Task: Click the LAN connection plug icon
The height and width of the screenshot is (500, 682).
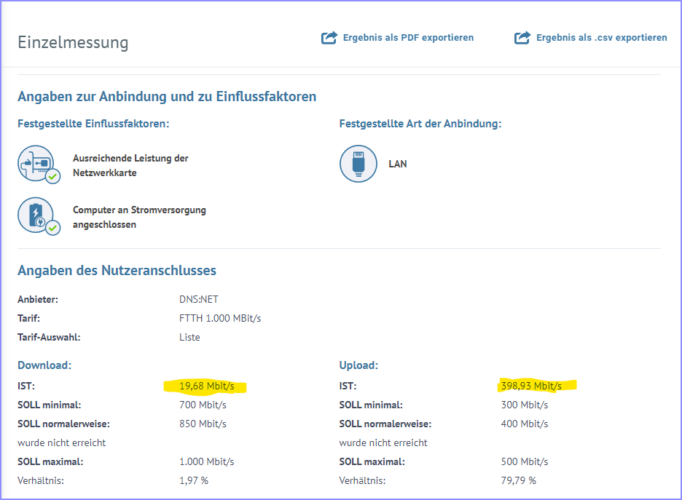Action: coord(358,164)
